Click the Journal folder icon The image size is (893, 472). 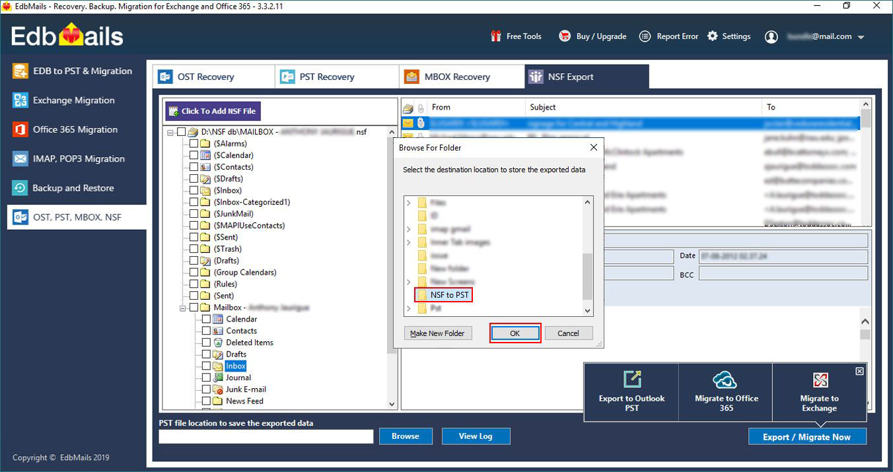pos(218,378)
